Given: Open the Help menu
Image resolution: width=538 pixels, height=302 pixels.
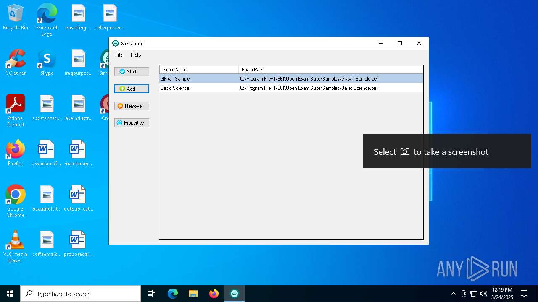Looking at the screenshot, I should tap(136, 55).
